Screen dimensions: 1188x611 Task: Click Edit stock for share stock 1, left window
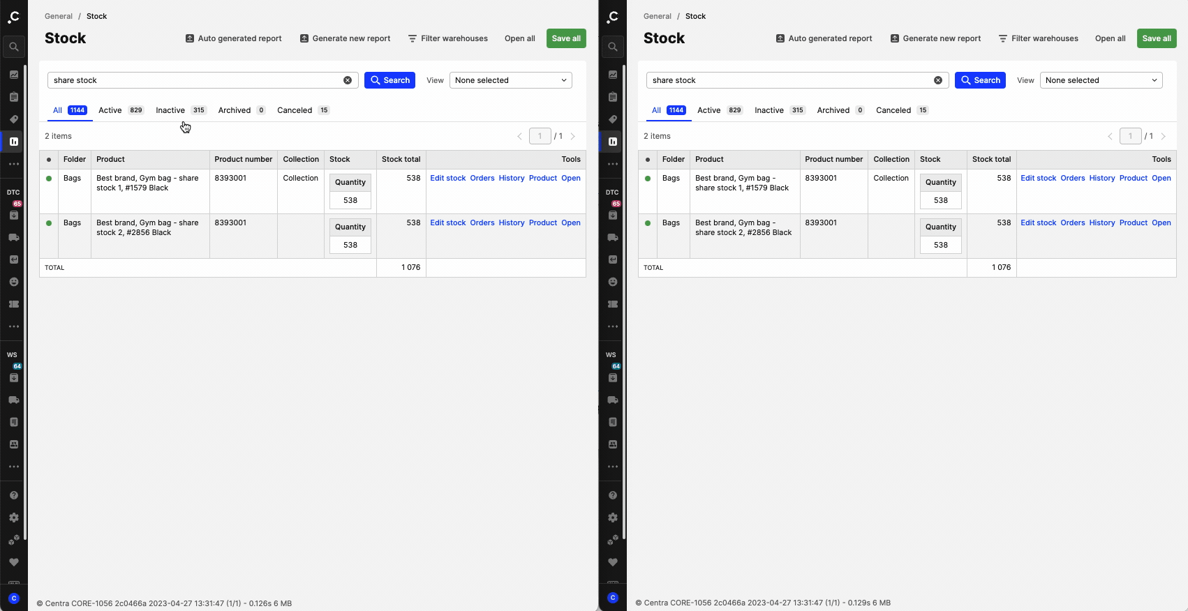coord(447,178)
